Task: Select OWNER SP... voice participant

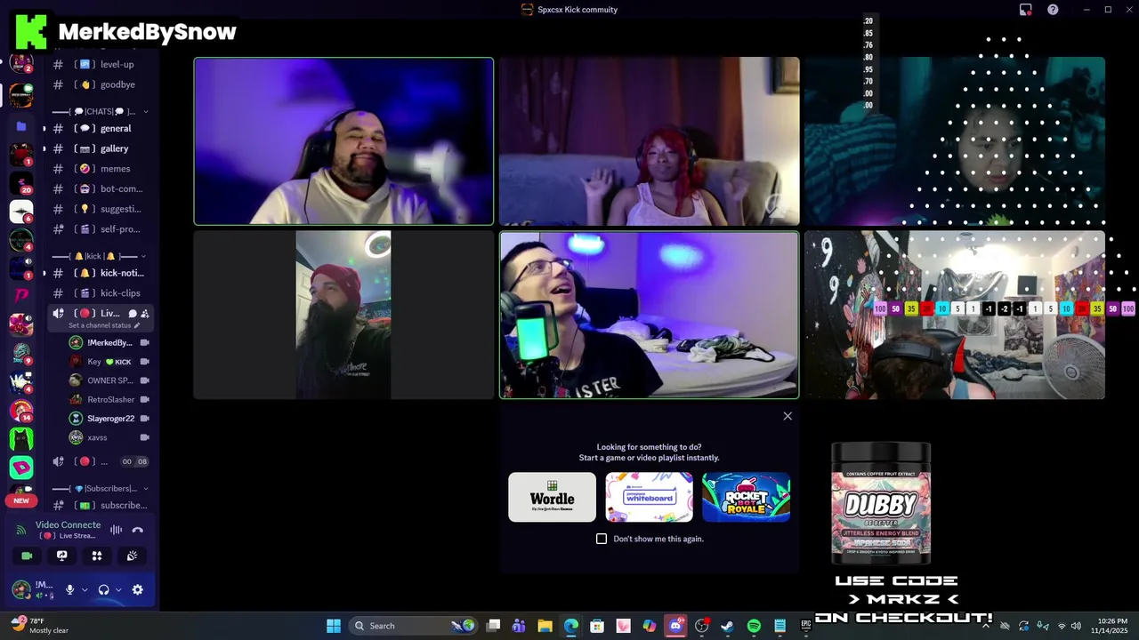Action: 109,380
